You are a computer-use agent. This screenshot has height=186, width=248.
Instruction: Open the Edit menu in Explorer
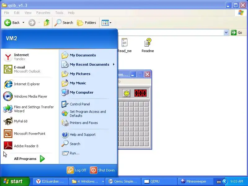(17, 13)
